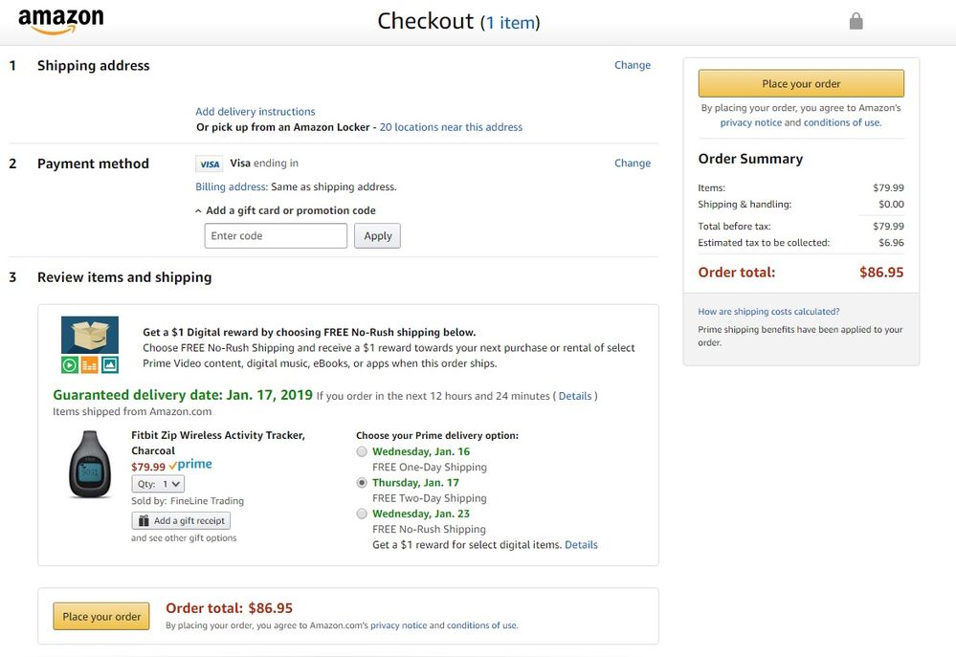Click the No-Rush shipping box illustration
The image size is (956, 657).
click(x=90, y=344)
